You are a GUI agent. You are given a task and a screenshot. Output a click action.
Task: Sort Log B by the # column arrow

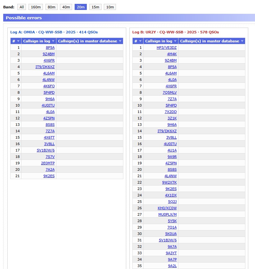click(140, 41)
